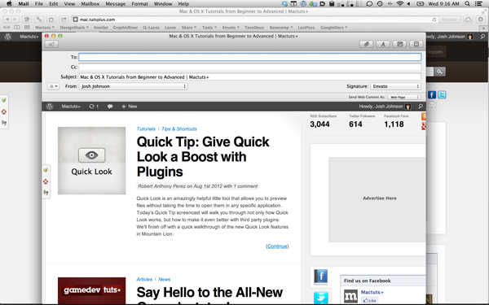Open the Mail menu in the menu bar
The height and width of the screenshot is (305, 489).
[24, 4]
